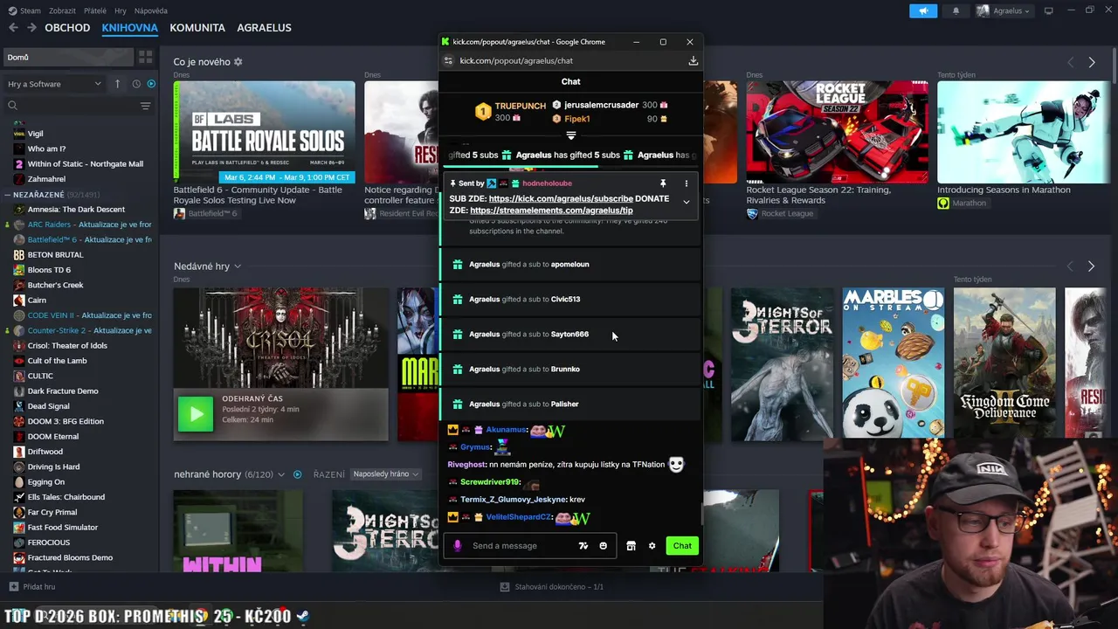This screenshot has width=1118, height=629.
Task: Open site info icon in Chrome address bar
Action: click(448, 60)
